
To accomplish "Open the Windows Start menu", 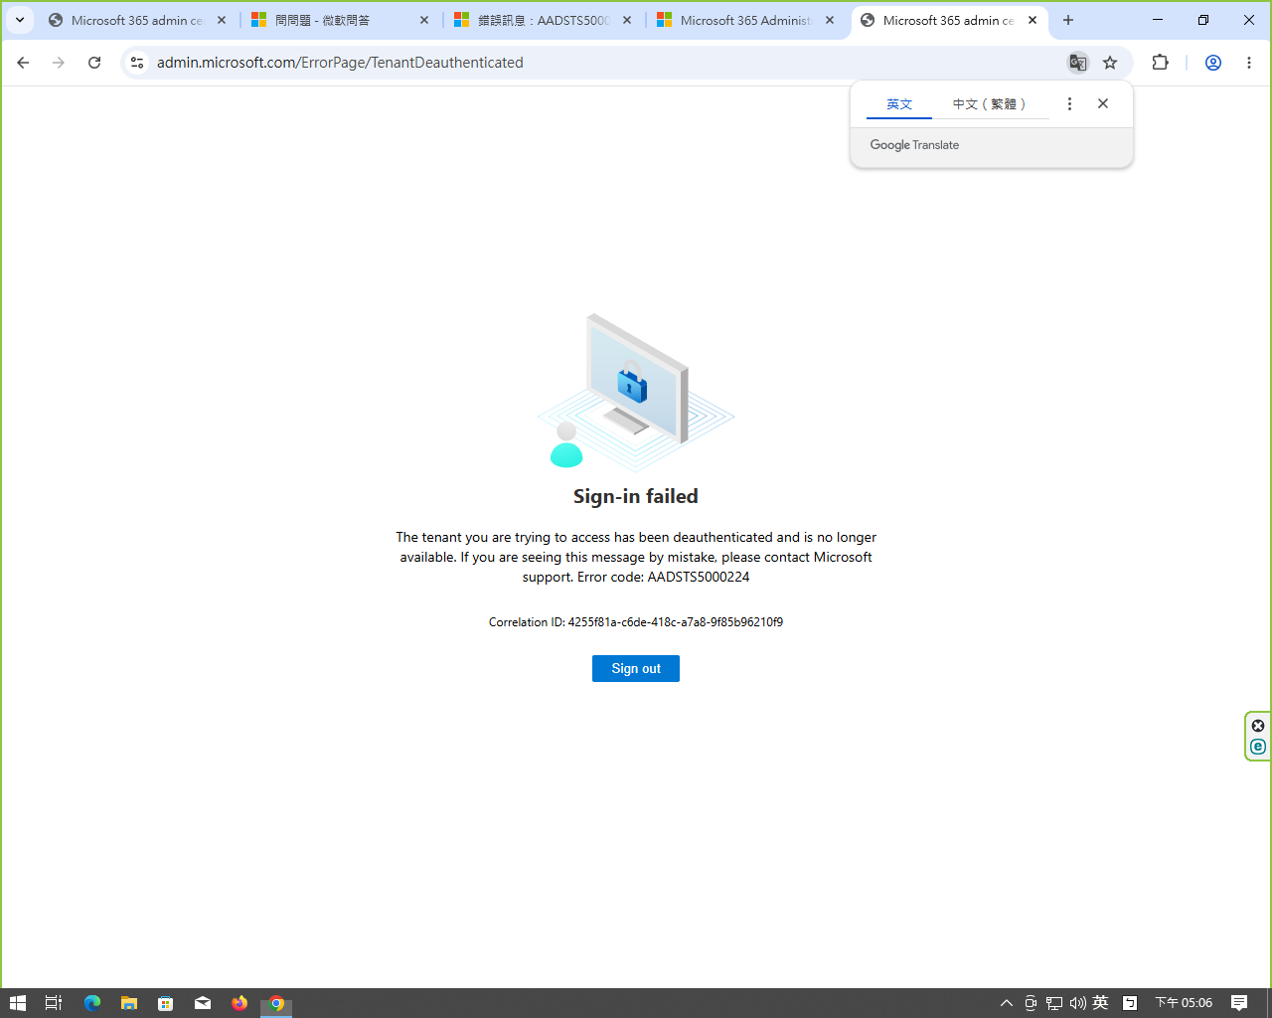I will point(17,1003).
